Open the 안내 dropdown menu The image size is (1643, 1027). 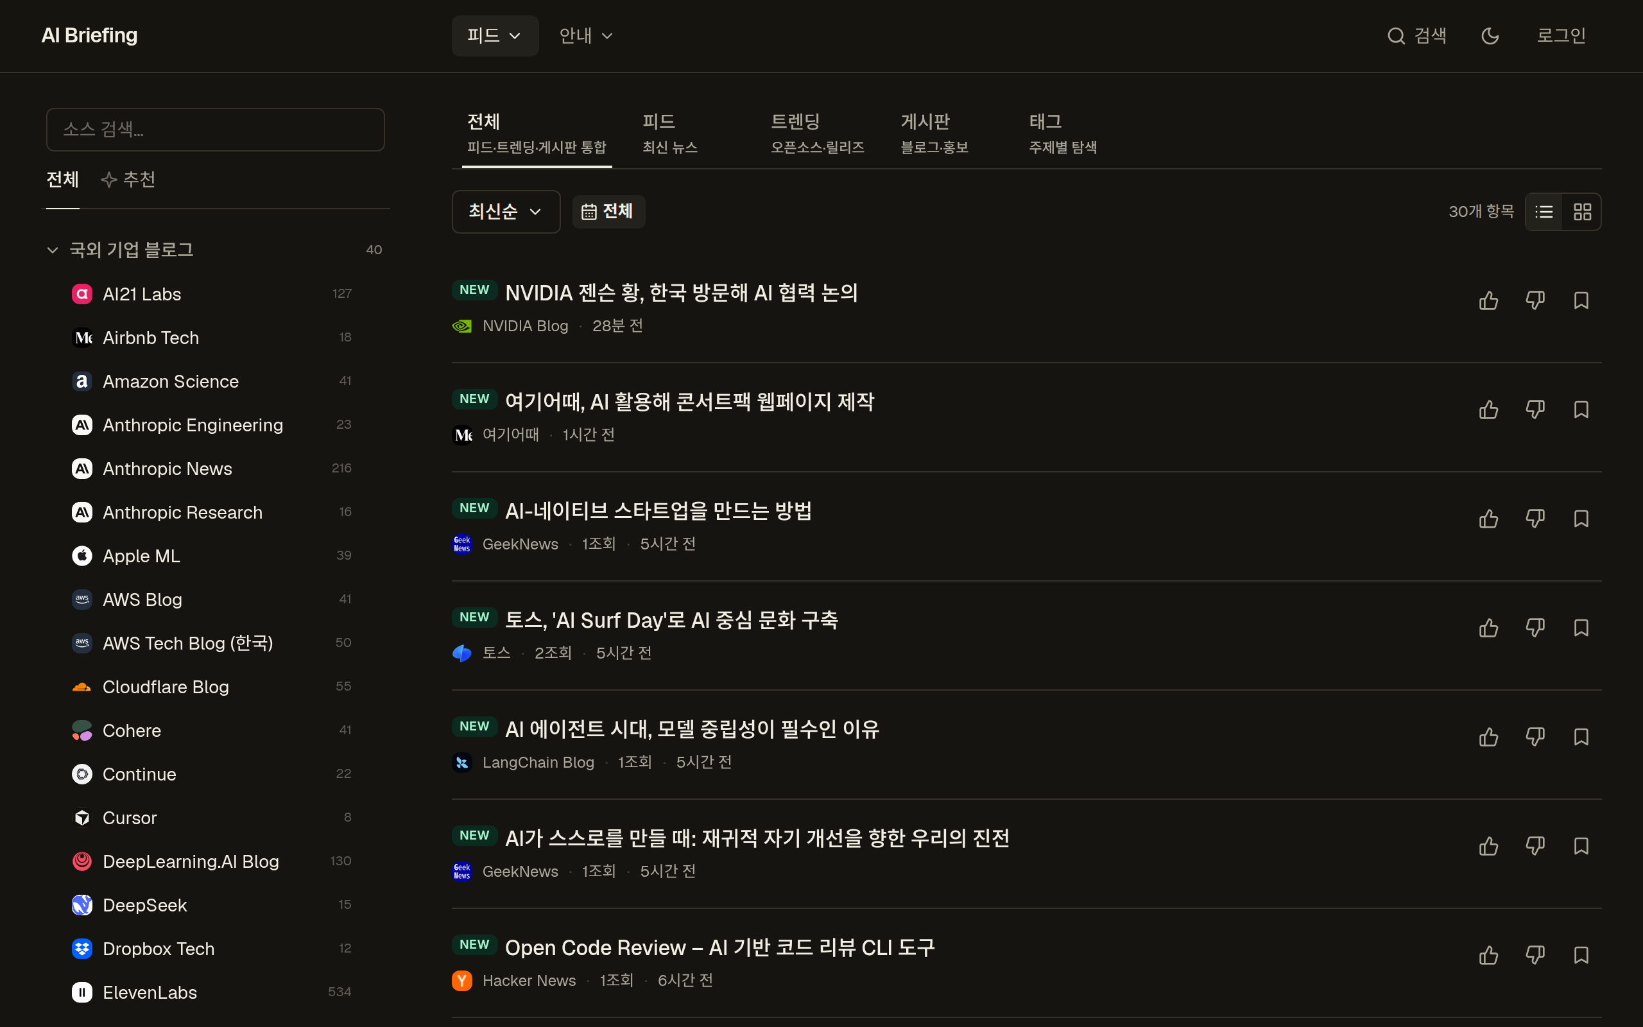(x=586, y=36)
